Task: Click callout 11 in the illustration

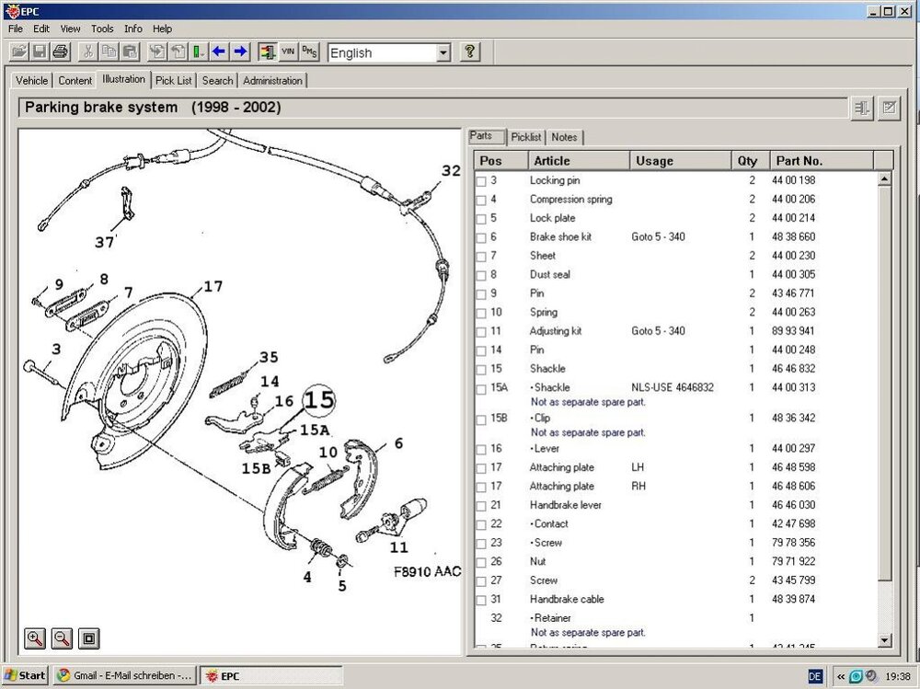Action: 398,547
